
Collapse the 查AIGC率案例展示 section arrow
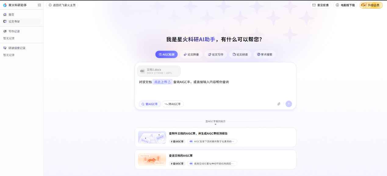(x=215, y=124)
